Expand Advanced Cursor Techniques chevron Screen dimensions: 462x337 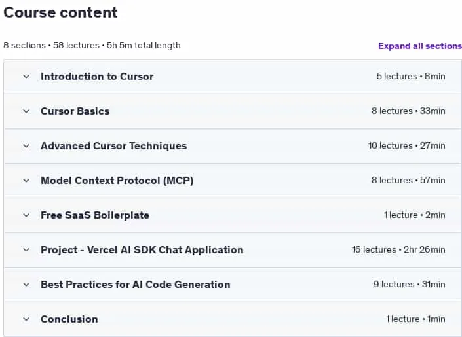tap(26, 146)
